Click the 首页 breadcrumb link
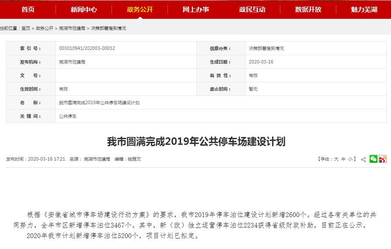Image resolution: width=391 pixels, height=249 pixels. tap(26, 28)
